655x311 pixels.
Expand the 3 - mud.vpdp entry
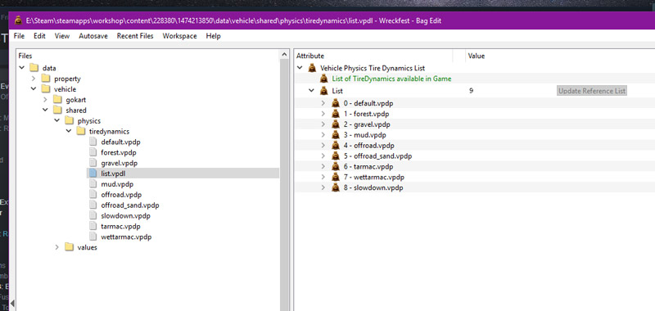point(323,135)
